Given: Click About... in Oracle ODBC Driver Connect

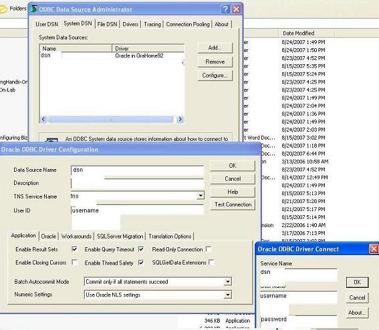Looking at the screenshot, I should [x=357, y=313].
